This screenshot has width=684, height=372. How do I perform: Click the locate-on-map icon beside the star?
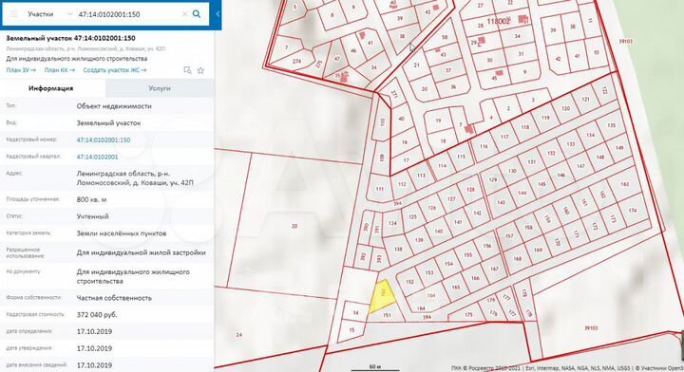[187, 70]
